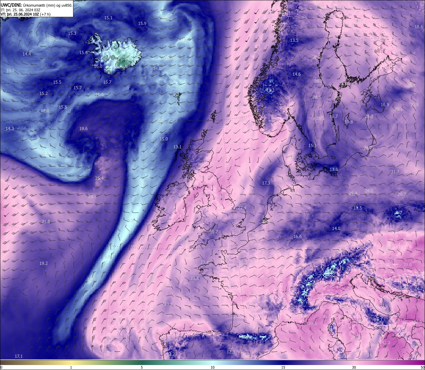Click the 39.5 value label
The height and width of the screenshot is (370, 425).
coord(312,323)
